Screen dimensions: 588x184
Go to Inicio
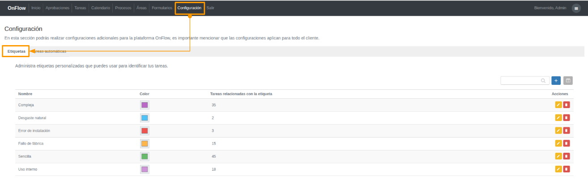point(36,8)
